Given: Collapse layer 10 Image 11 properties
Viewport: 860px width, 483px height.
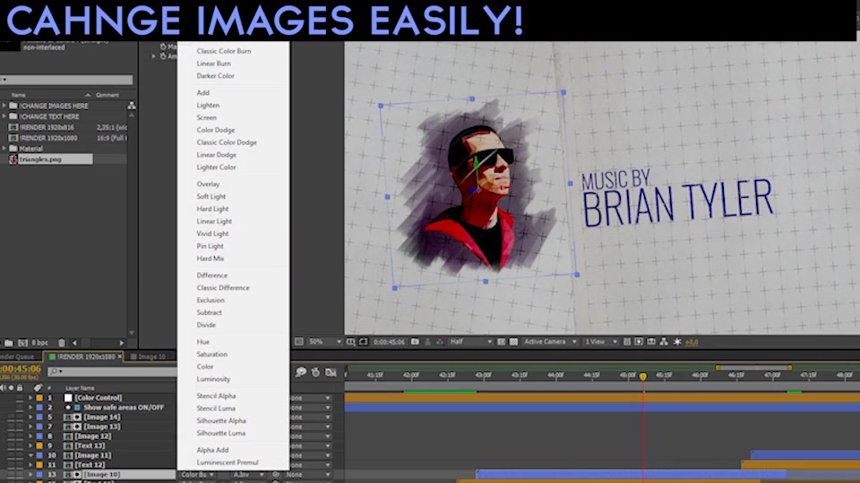Looking at the screenshot, I should point(30,455).
